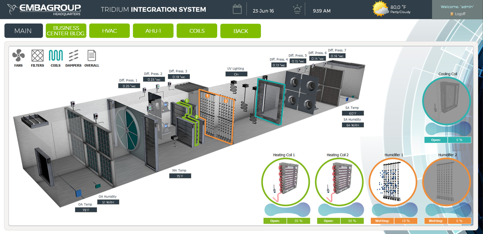Click Humidifier 1 Wetting 19 % value
The width and height of the screenshot is (483, 234).
pos(406,221)
